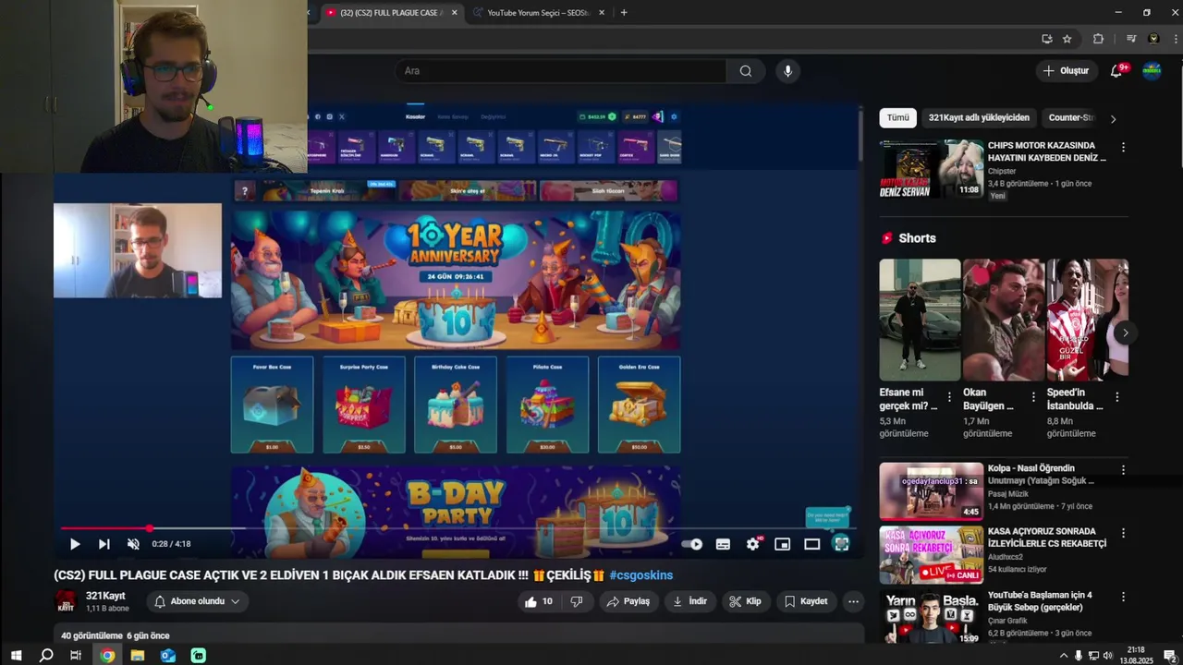Select the Counter-Strike filter chip

tap(1072, 118)
